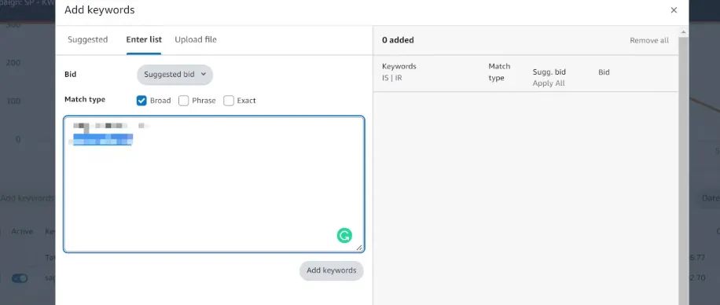The width and height of the screenshot is (720, 305).
Task: Click the Suggested bid dropdown chevron
Action: point(204,75)
